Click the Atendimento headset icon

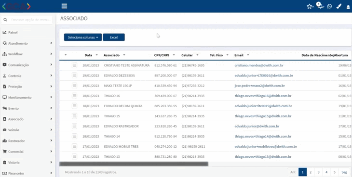[4, 43]
